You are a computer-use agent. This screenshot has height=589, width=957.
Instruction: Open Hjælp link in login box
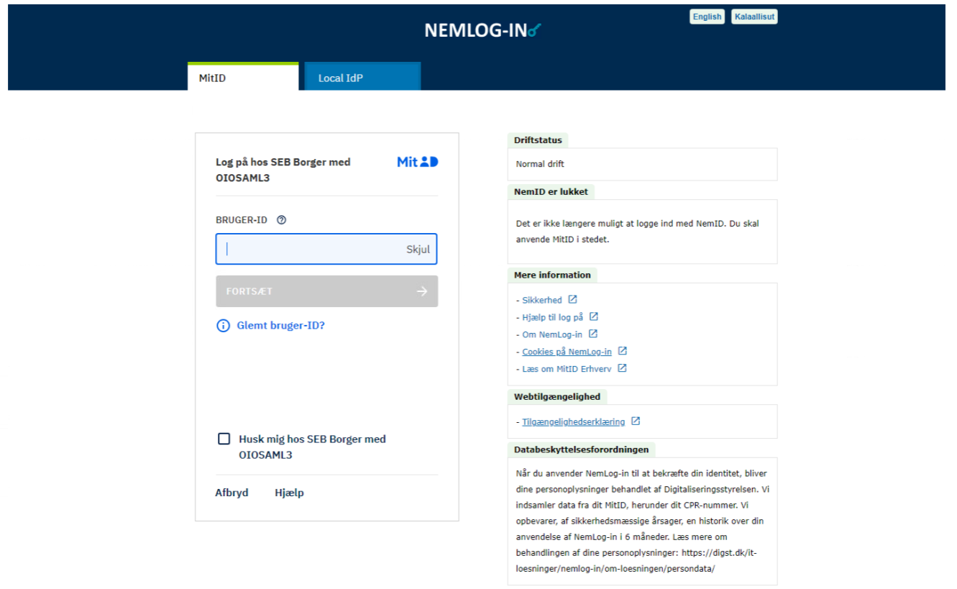(x=289, y=493)
